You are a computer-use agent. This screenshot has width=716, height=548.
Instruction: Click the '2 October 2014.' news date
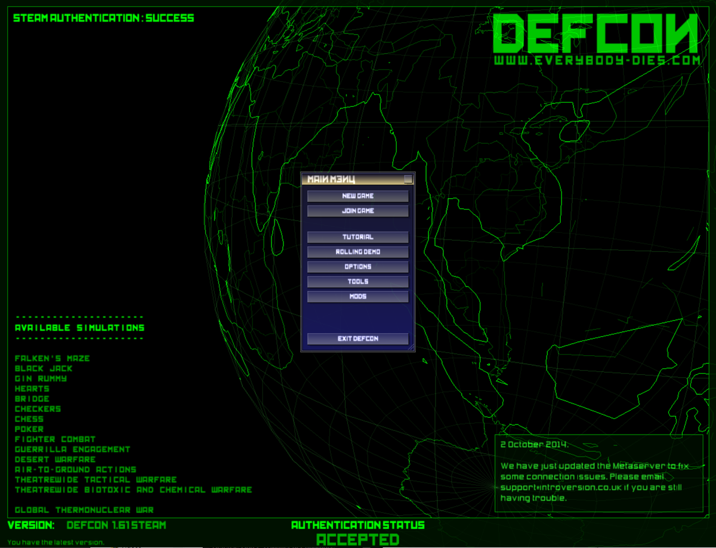pyautogui.click(x=535, y=445)
